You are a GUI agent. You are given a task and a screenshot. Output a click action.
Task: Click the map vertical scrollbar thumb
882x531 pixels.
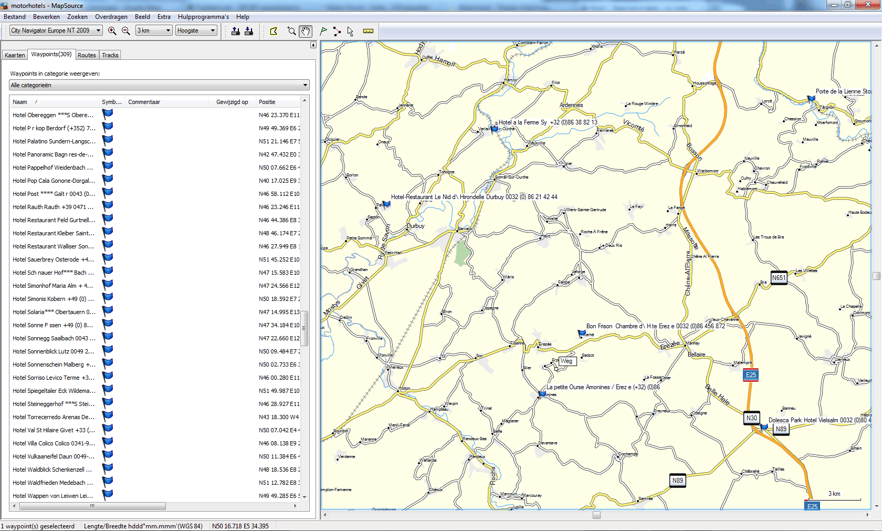pyautogui.click(x=876, y=276)
